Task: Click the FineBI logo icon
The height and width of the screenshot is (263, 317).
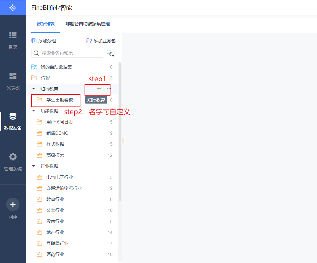Action: pyautogui.click(x=13, y=8)
